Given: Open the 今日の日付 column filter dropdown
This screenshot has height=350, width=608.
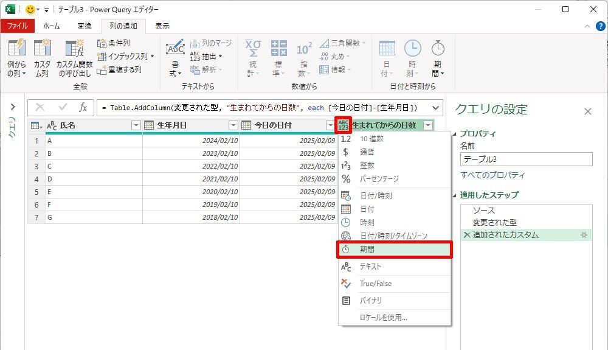Looking at the screenshot, I should tap(330, 125).
